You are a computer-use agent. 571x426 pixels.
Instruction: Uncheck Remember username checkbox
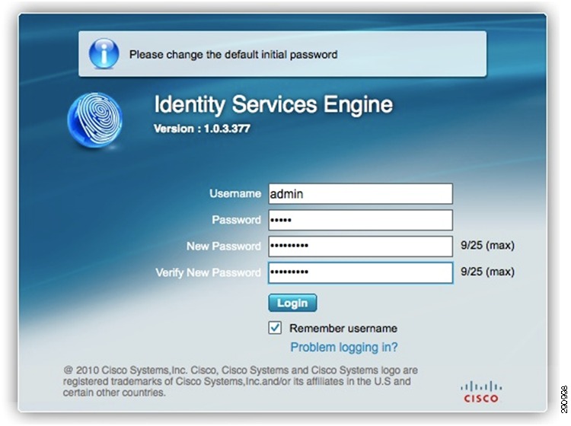tap(275, 328)
